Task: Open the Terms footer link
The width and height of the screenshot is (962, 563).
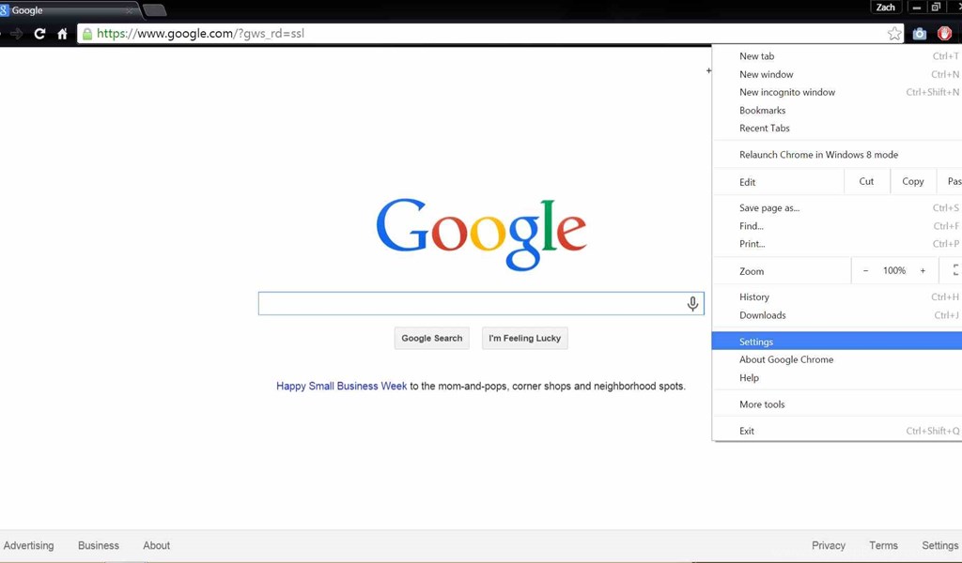Action: click(883, 545)
